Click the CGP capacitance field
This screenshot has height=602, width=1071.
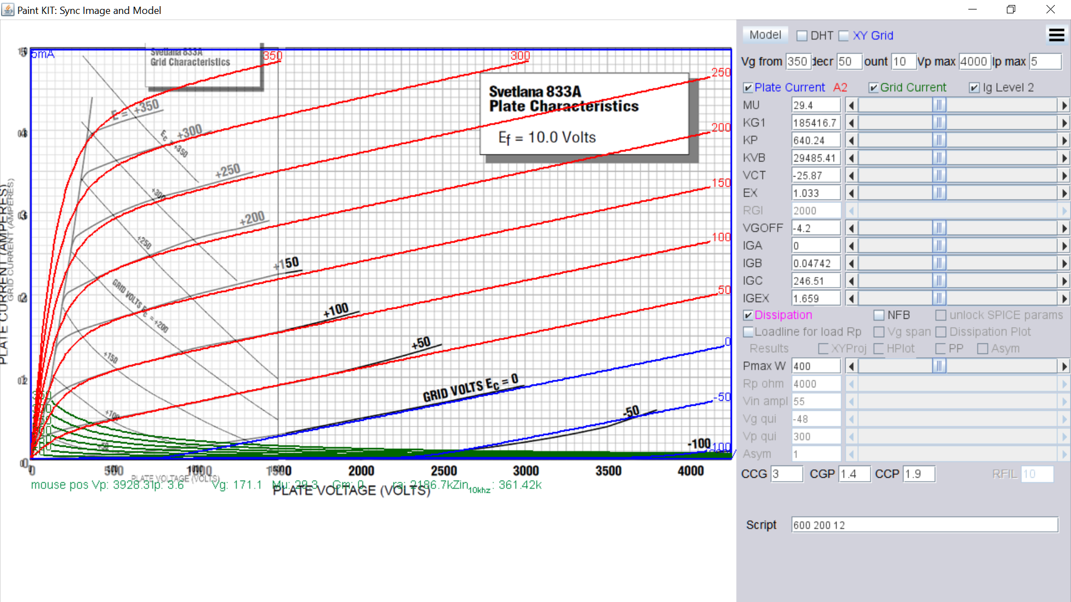855,474
